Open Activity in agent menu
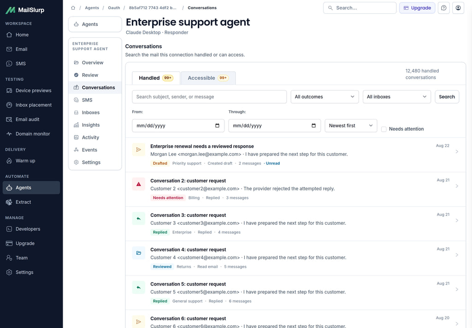This screenshot has height=328, width=472. point(95,137)
